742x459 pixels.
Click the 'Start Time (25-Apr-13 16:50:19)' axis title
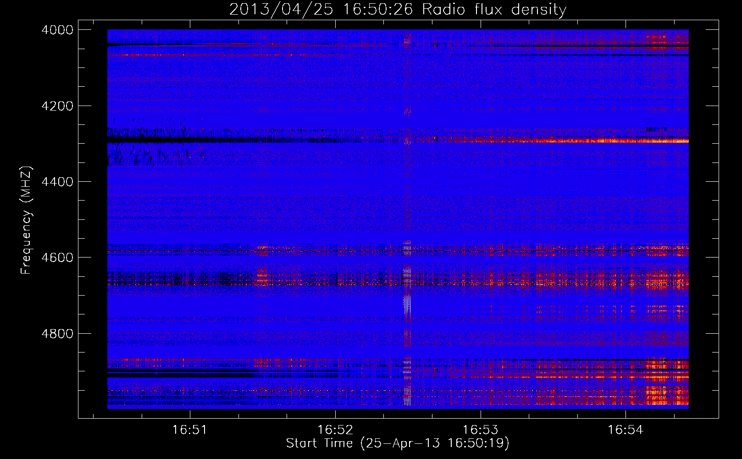(x=398, y=443)
